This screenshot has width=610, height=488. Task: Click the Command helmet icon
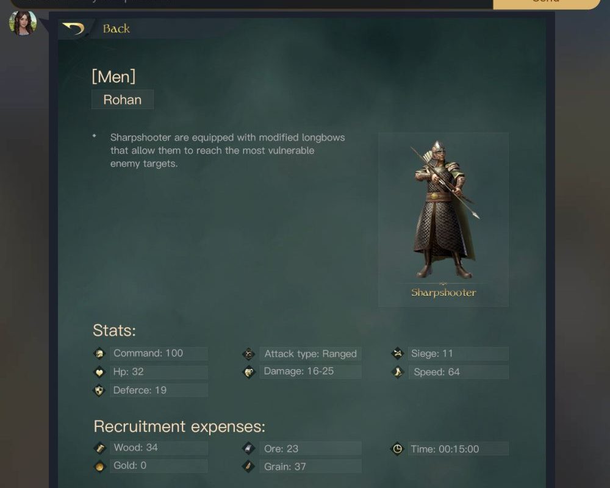click(x=99, y=353)
